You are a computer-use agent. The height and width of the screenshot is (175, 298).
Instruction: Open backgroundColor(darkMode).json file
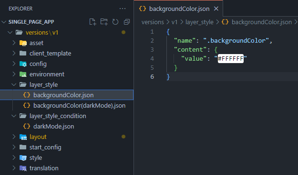pyautogui.click(x=67, y=105)
